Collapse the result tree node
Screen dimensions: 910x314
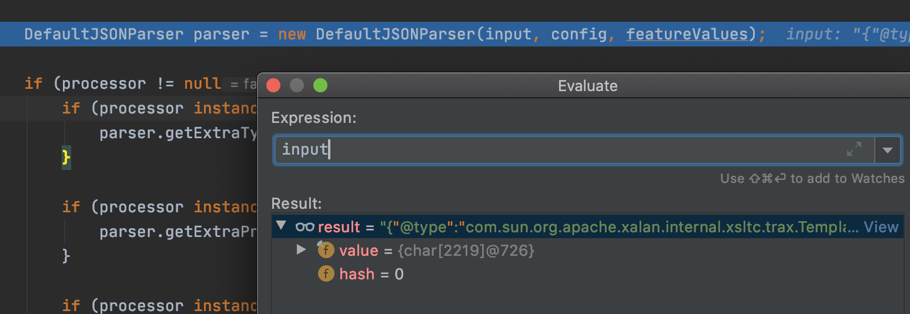coord(281,226)
